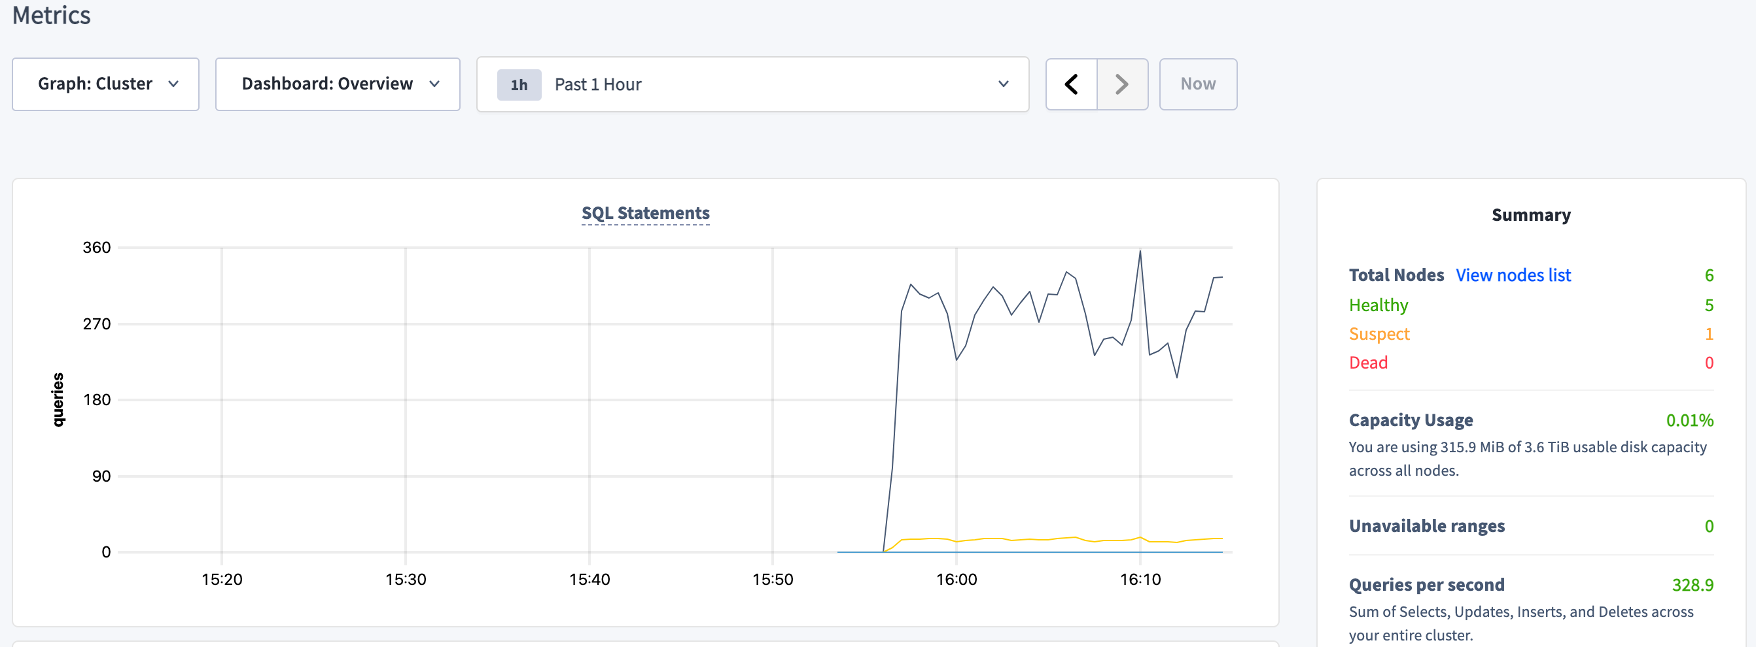Click the chevron in the time range selector
The height and width of the screenshot is (647, 1756).
click(1002, 84)
